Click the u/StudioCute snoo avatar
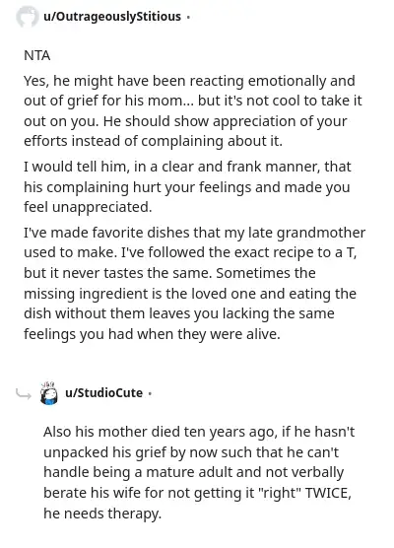The height and width of the screenshot is (548, 394). tap(49, 393)
